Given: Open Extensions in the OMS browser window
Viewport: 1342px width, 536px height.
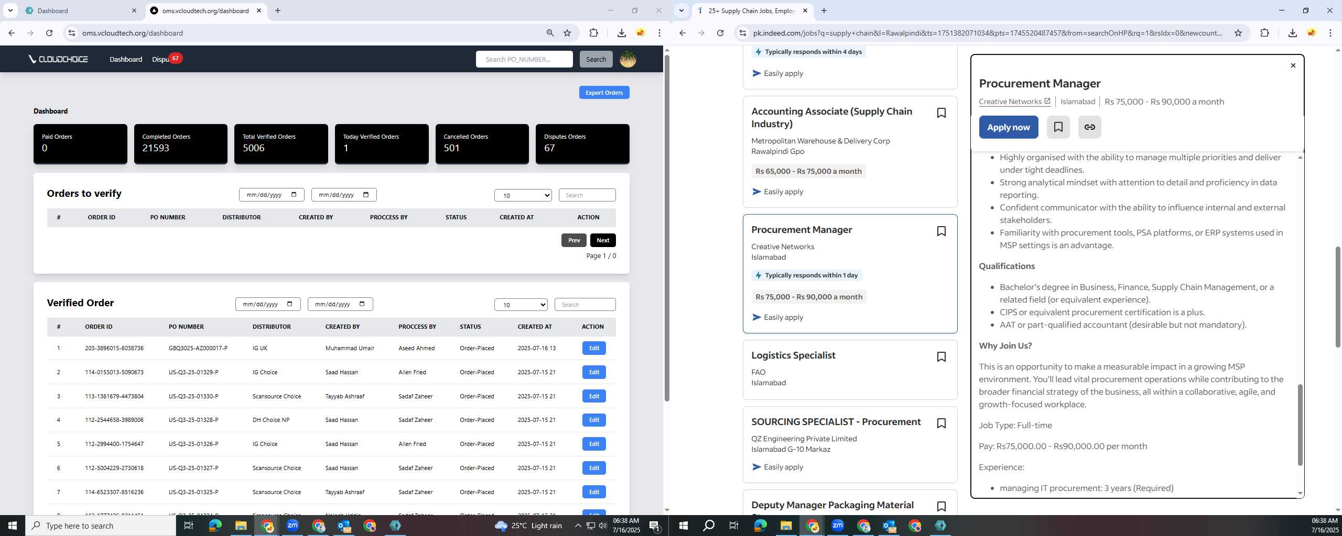Looking at the screenshot, I should [x=593, y=33].
